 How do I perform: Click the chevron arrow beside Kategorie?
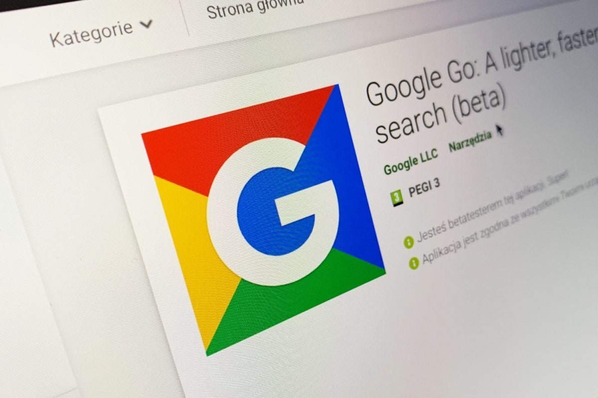click(146, 25)
